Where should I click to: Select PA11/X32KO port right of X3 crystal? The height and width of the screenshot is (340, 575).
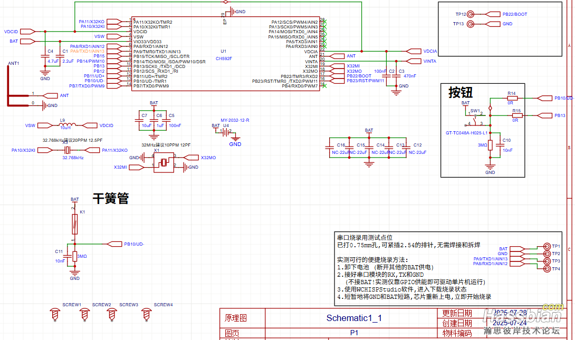coord(92,150)
